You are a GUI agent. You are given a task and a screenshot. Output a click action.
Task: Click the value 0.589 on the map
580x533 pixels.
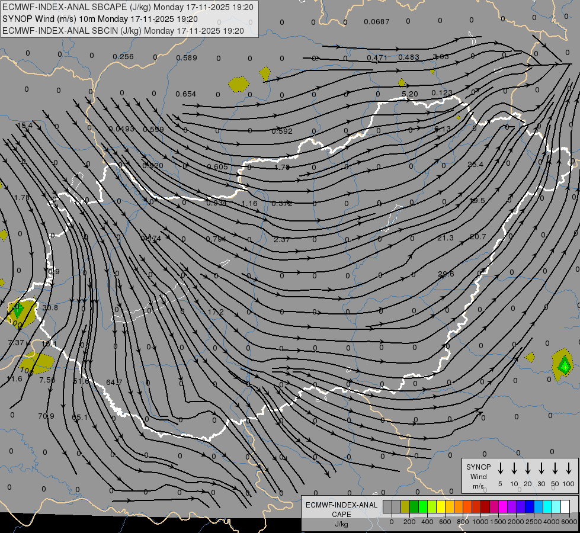tap(187, 57)
